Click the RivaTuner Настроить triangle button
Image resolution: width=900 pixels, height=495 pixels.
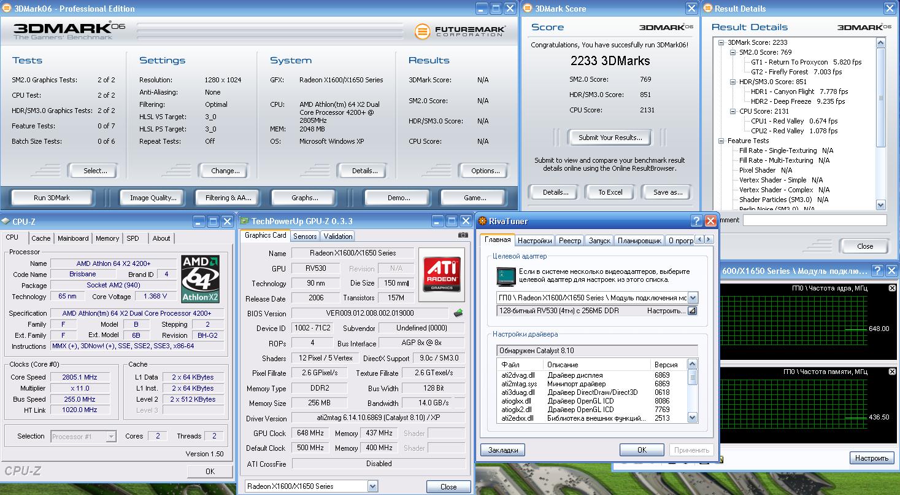coord(692,311)
